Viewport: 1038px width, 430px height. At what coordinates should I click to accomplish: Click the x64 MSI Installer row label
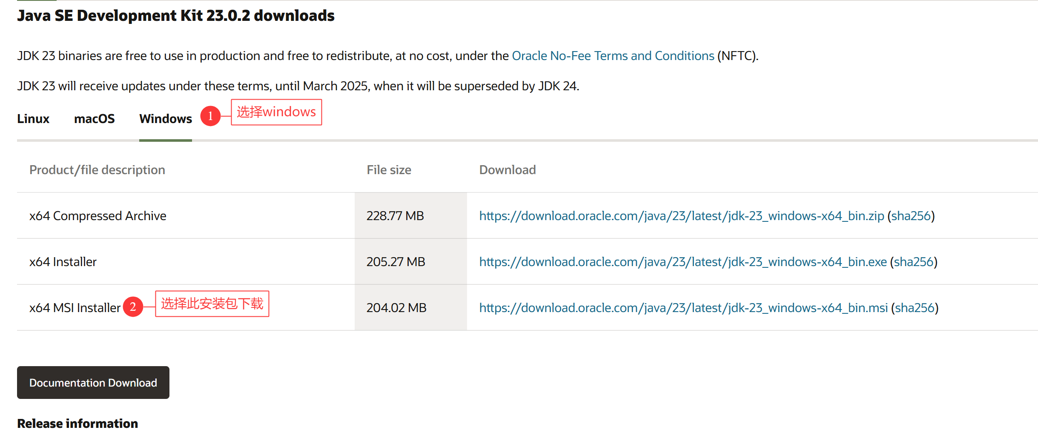coord(75,308)
